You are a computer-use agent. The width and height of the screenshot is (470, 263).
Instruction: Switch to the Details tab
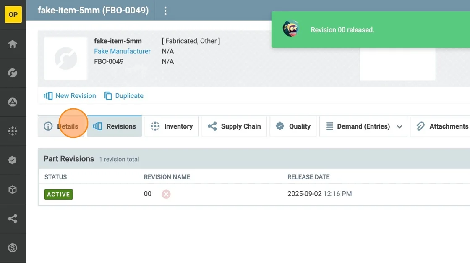pyautogui.click(x=61, y=126)
